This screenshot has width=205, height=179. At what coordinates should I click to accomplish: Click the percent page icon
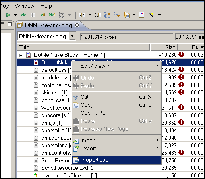coord(98,15)
